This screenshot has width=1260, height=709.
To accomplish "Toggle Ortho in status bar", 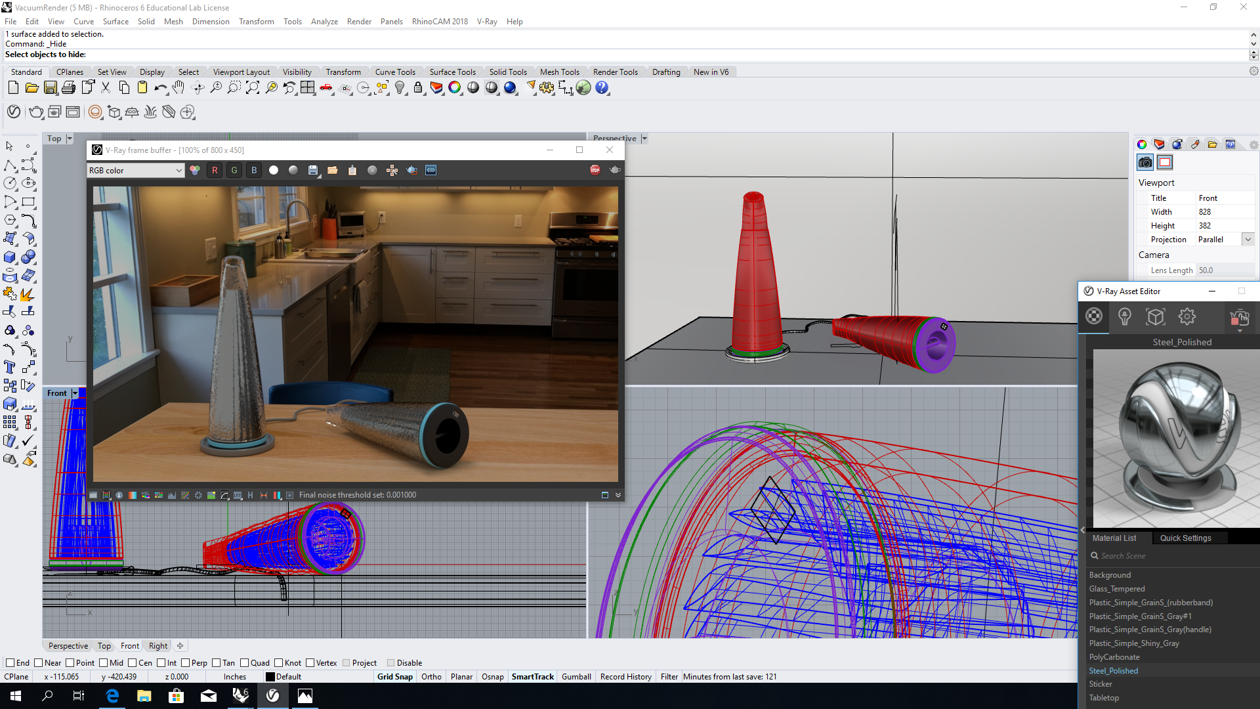I will point(431,677).
